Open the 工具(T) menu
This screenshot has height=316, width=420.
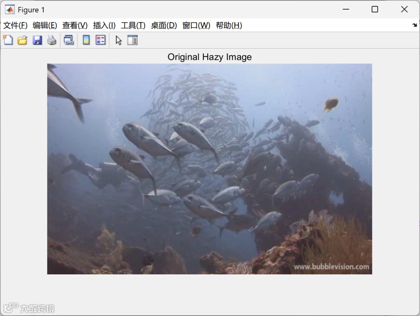tap(133, 25)
